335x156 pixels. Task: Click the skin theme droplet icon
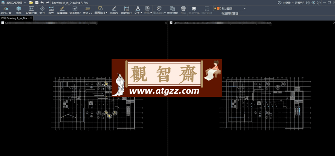click(x=313, y=3)
